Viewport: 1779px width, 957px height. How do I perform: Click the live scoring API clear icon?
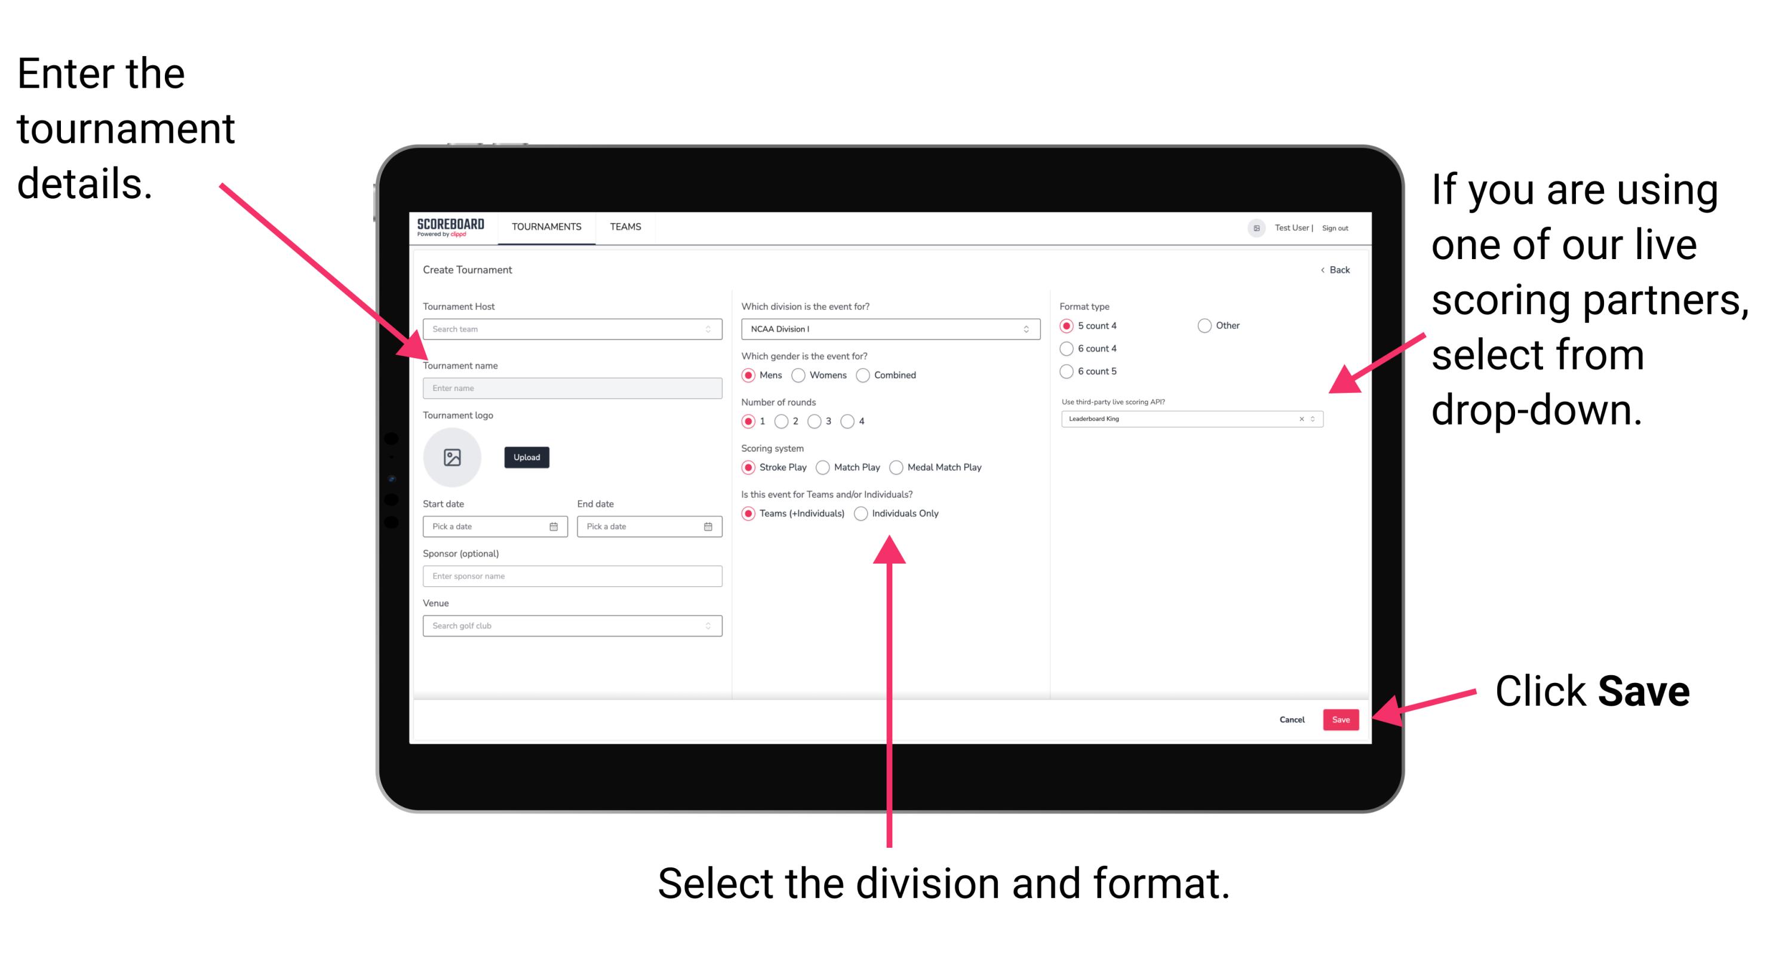(1300, 420)
